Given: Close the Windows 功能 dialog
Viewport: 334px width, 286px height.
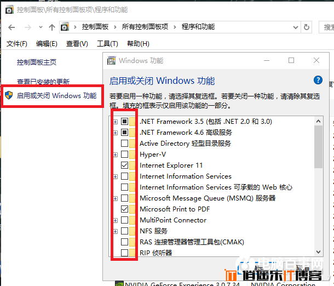Looking at the screenshot, I should pyautogui.click(x=316, y=60).
